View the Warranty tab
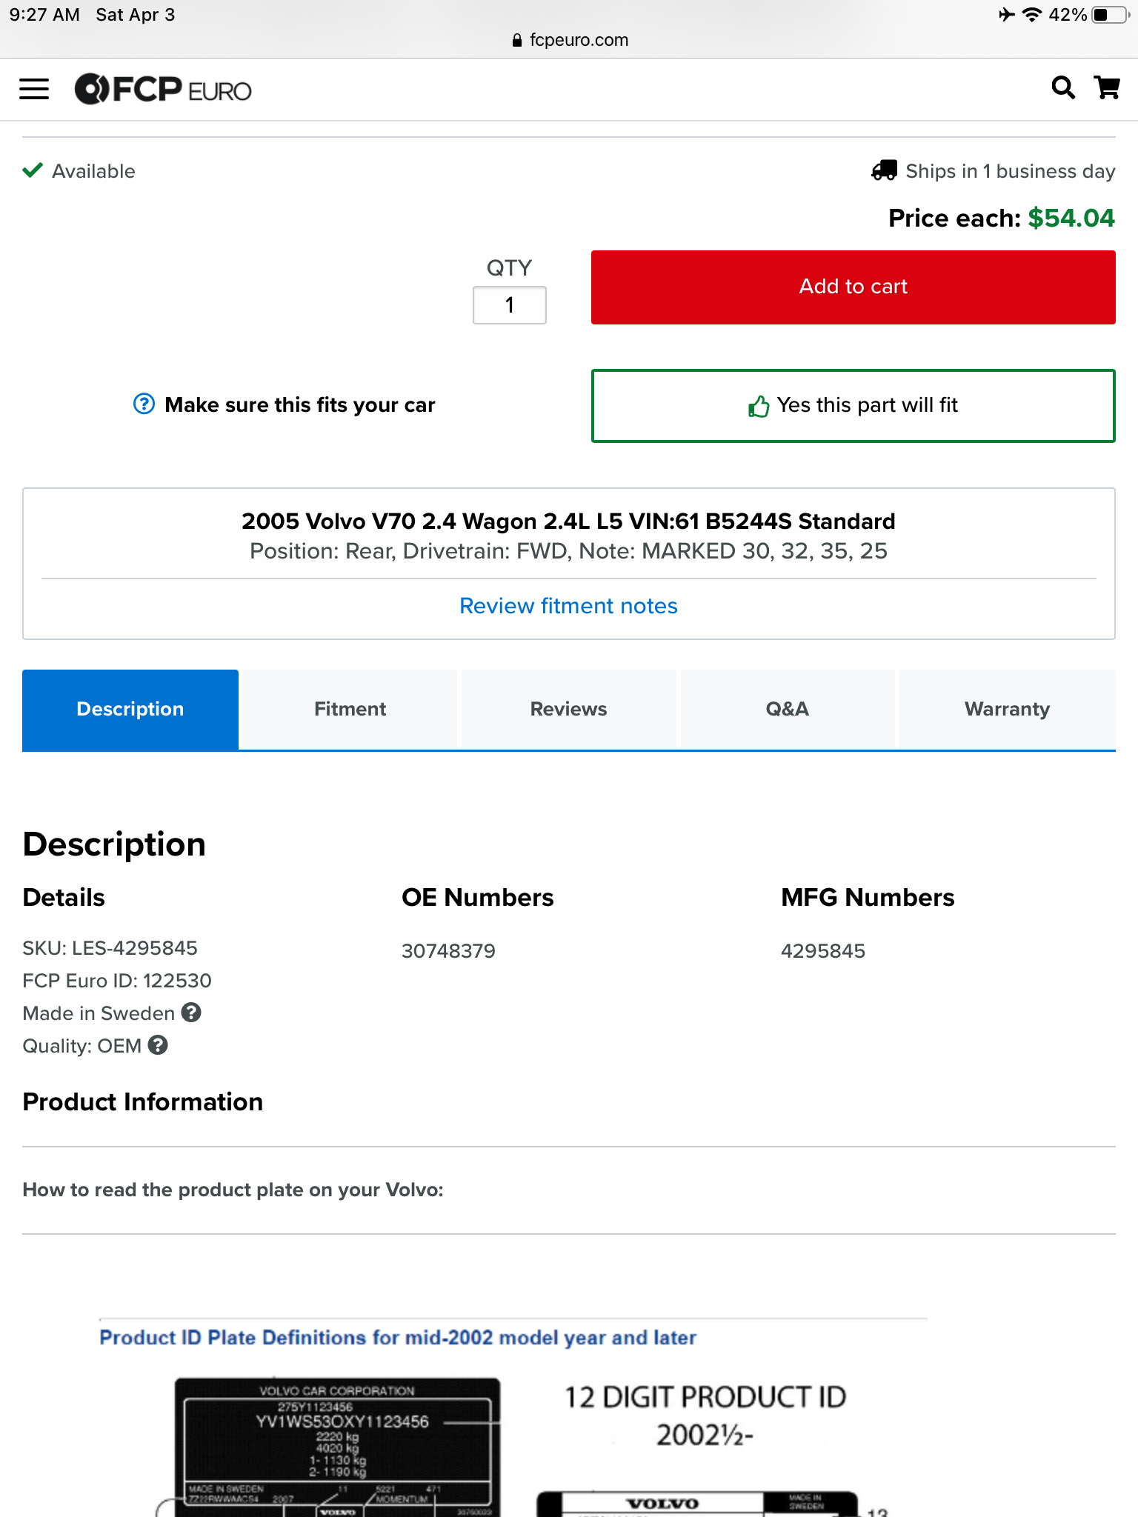1138x1517 pixels. 1007,709
